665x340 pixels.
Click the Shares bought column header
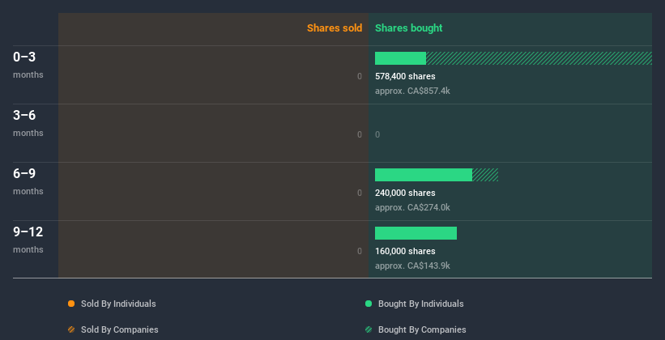[x=408, y=28]
